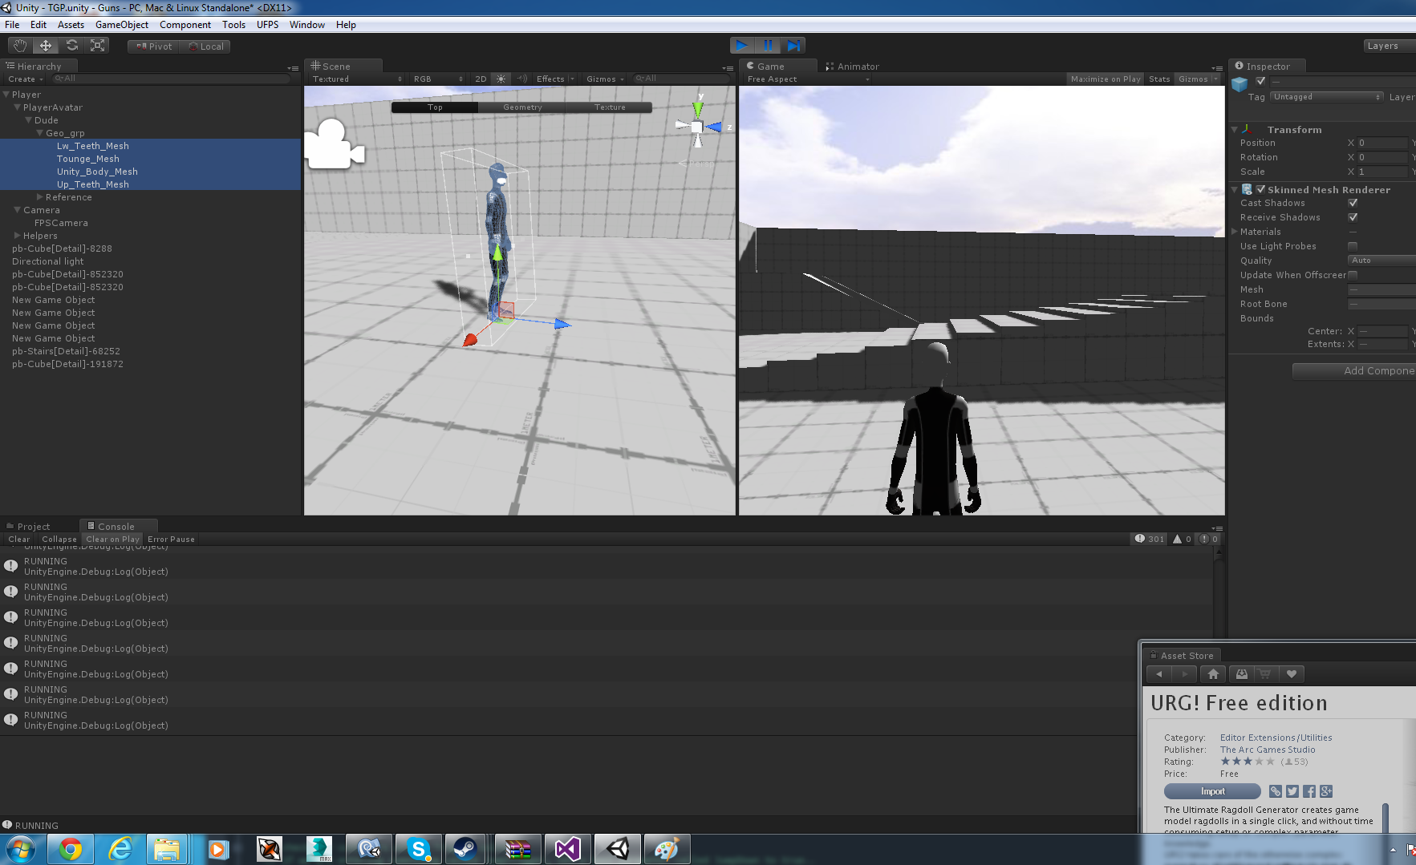Filter console by info message count
This screenshot has height=865, width=1416.
pos(1149,540)
